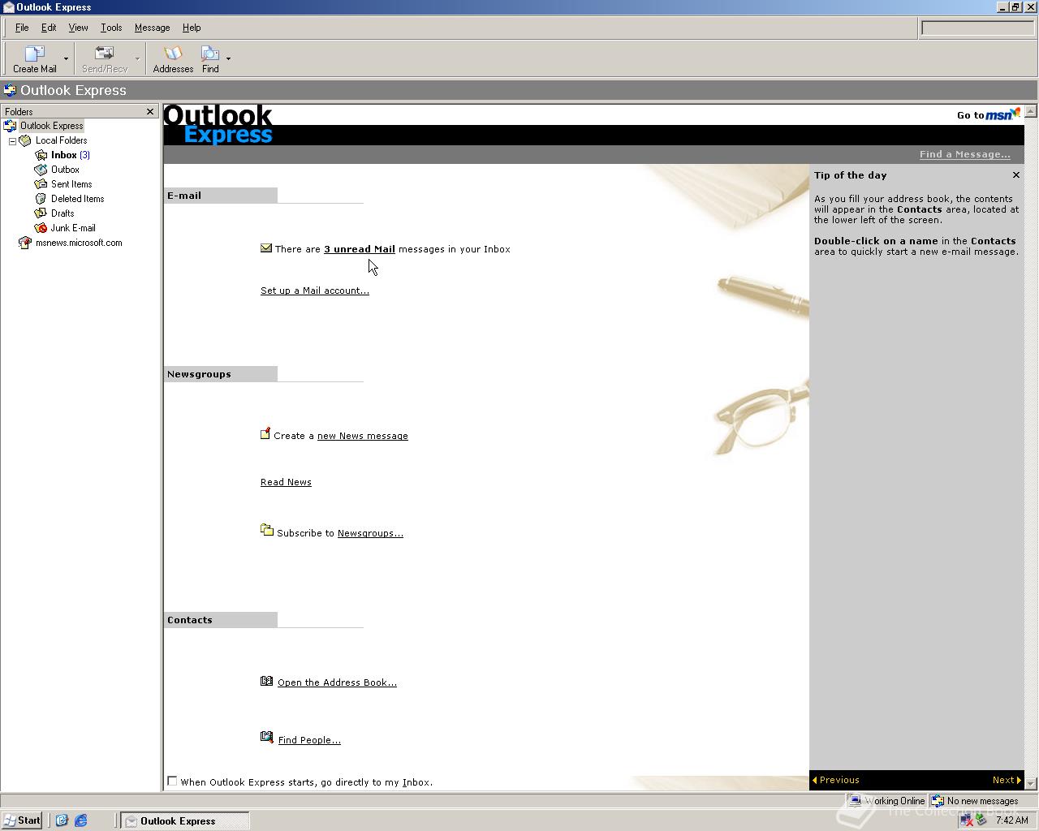Screen dimensions: 1039x831
Task: Show the Previous tip of the day
Action: pyautogui.click(x=836, y=780)
